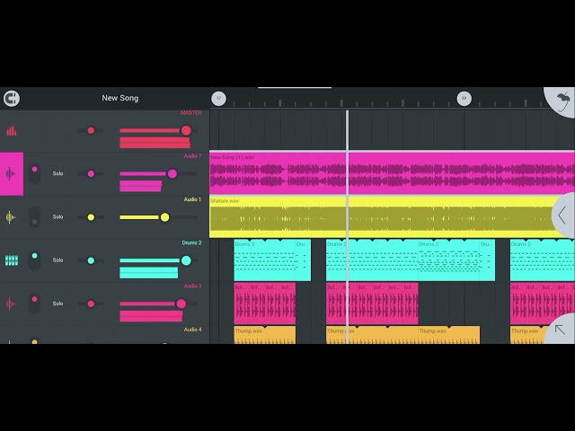Click the Audio 4 track label
The height and width of the screenshot is (431, 575).
tap(192, 330)
